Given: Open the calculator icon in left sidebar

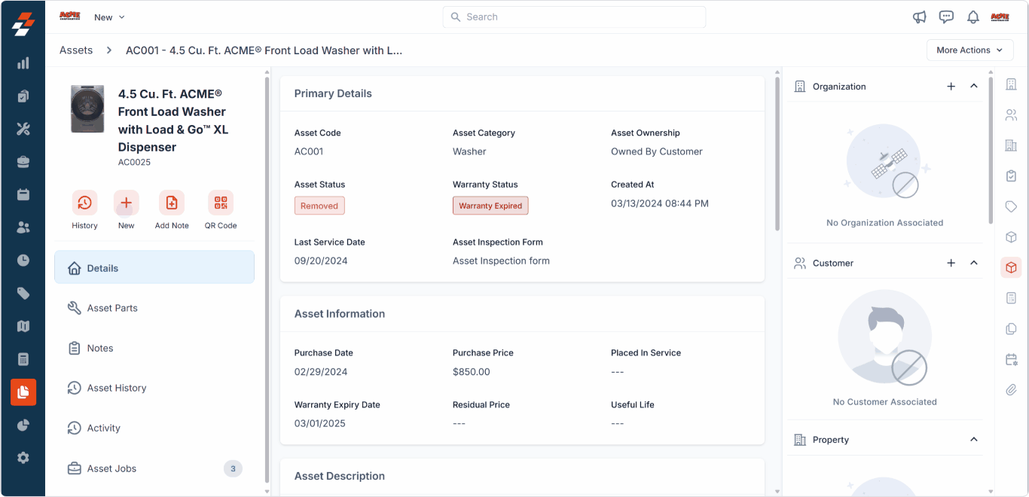Looking at the screenshot, I should pos(23,359).
